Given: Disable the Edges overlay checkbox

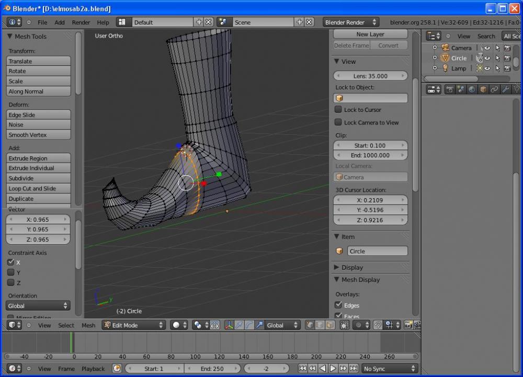Looking at the screenshot, I should coord(338,305).
